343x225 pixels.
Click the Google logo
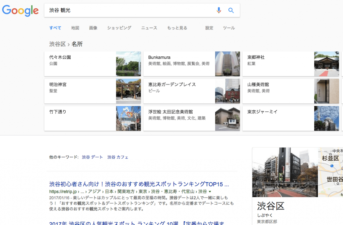click(20, 10)
